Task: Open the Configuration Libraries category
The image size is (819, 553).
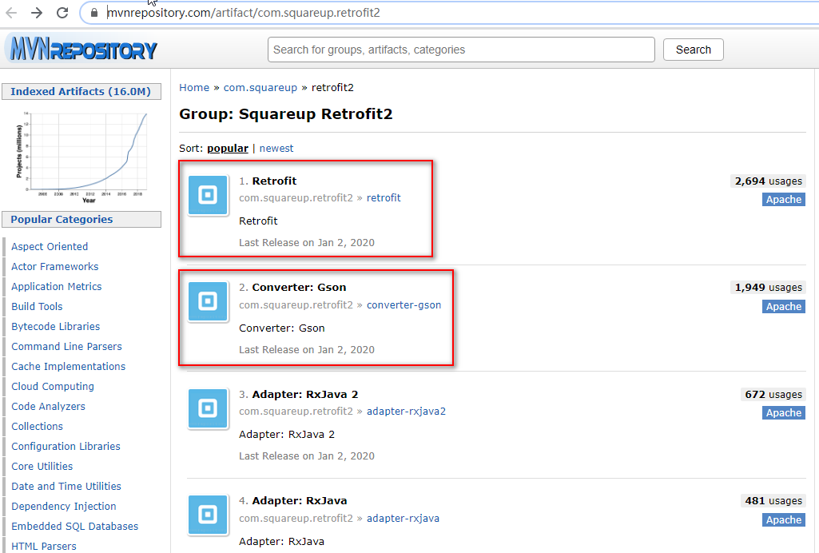Action: [66, 447]
